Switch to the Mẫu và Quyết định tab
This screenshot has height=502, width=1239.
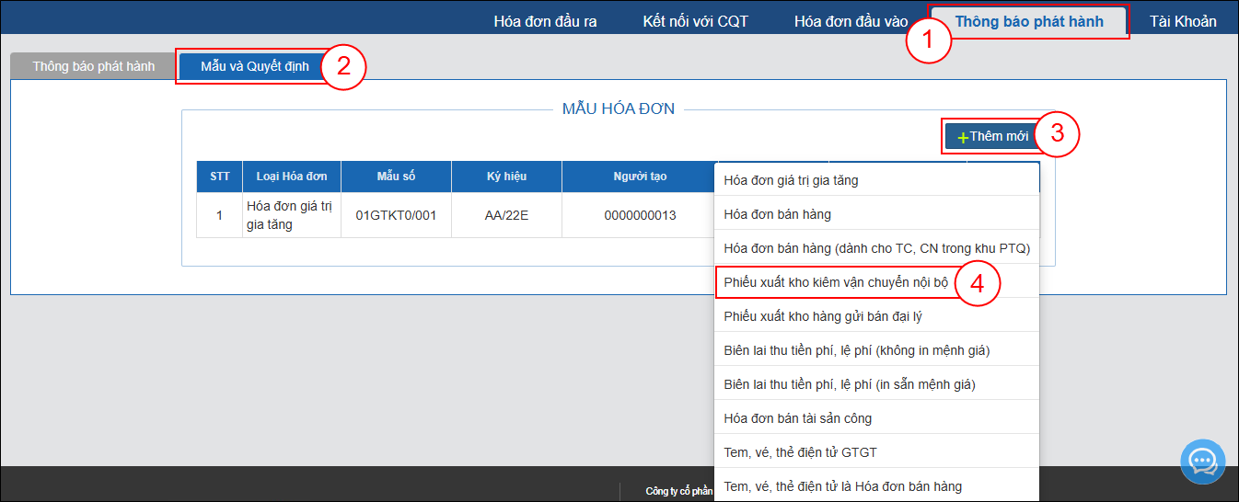pyautogui.click(x=254, y=67)
